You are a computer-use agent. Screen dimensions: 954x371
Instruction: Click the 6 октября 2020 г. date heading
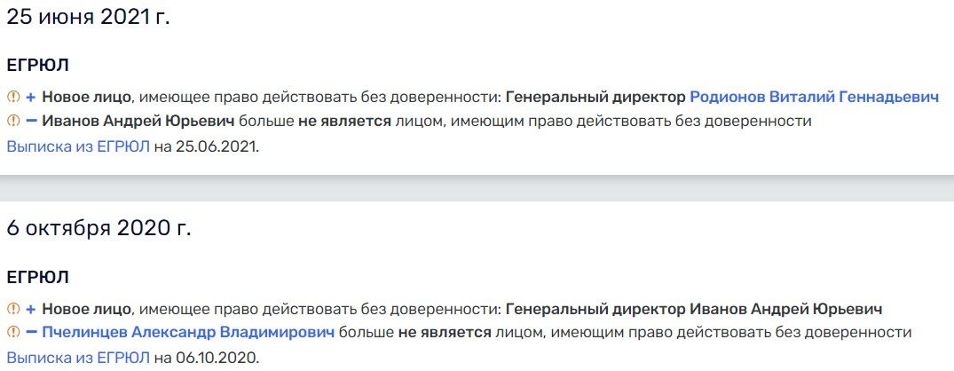[99, 228]
